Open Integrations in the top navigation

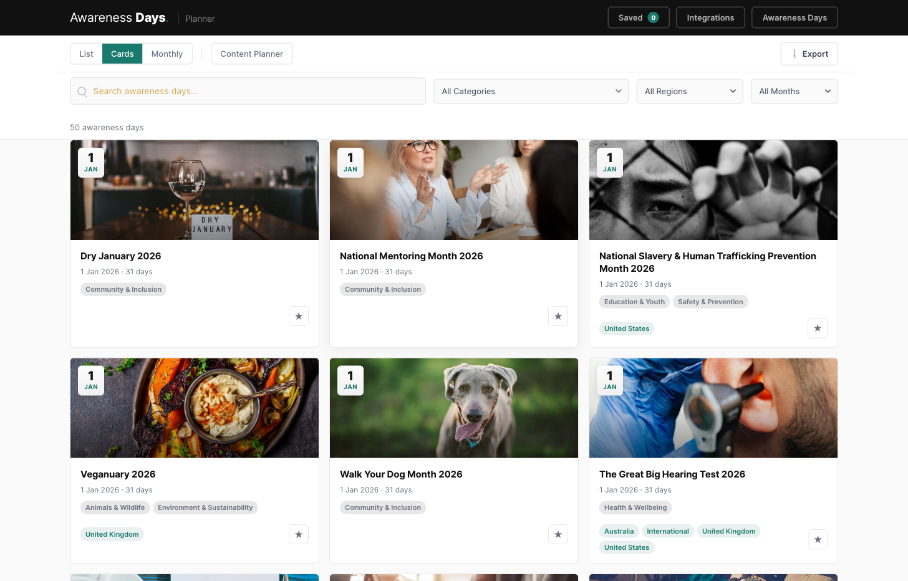[710, 17]
